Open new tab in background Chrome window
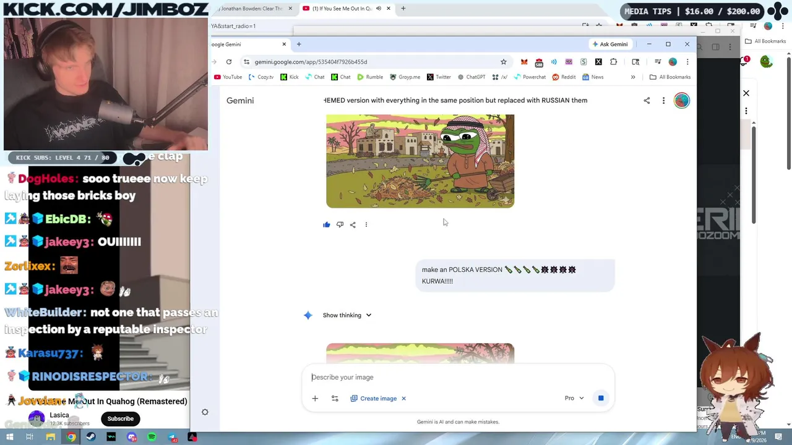 (403, 9)
